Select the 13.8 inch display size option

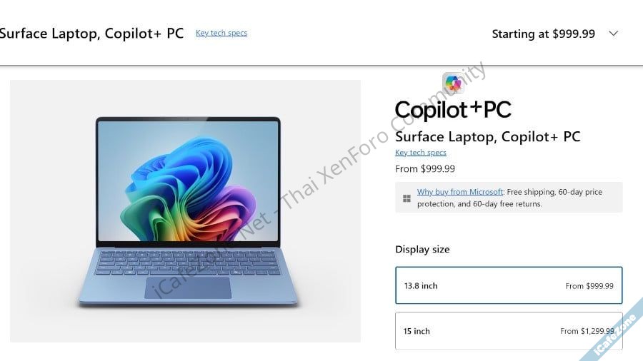(509, 285)
